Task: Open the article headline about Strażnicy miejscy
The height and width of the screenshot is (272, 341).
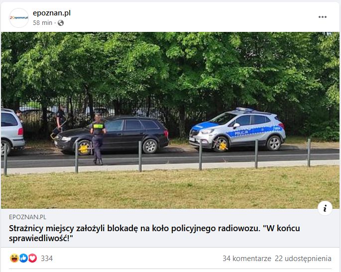Action: (x=154, y=233)
